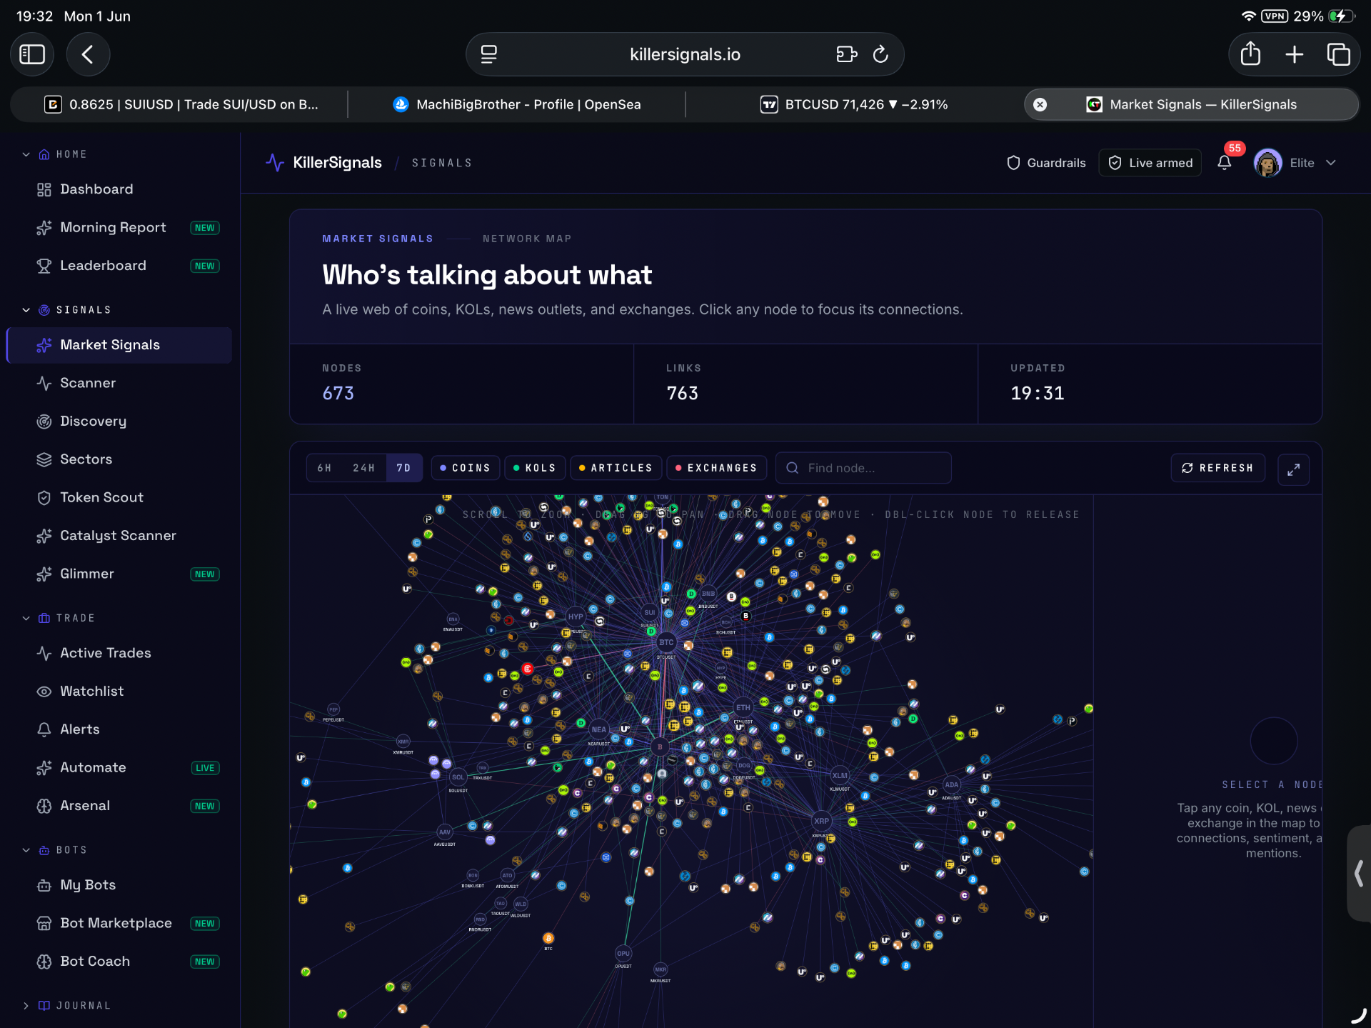Click the SIGNALS breadcrumb
Viewport: 1371px width, 1028px height.
pos(442,163)
